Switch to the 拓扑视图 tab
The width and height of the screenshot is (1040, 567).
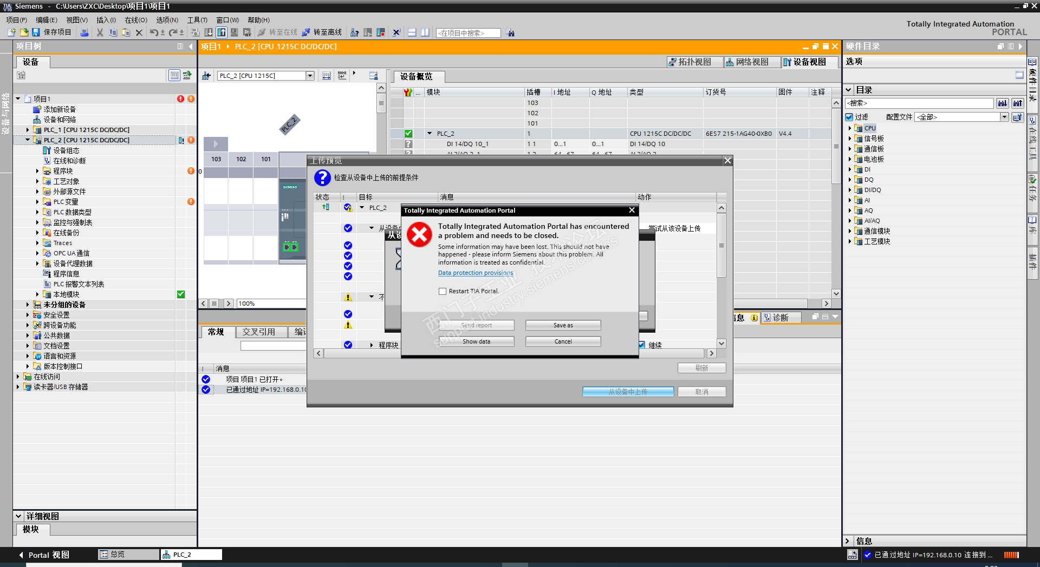click(695, 62)
